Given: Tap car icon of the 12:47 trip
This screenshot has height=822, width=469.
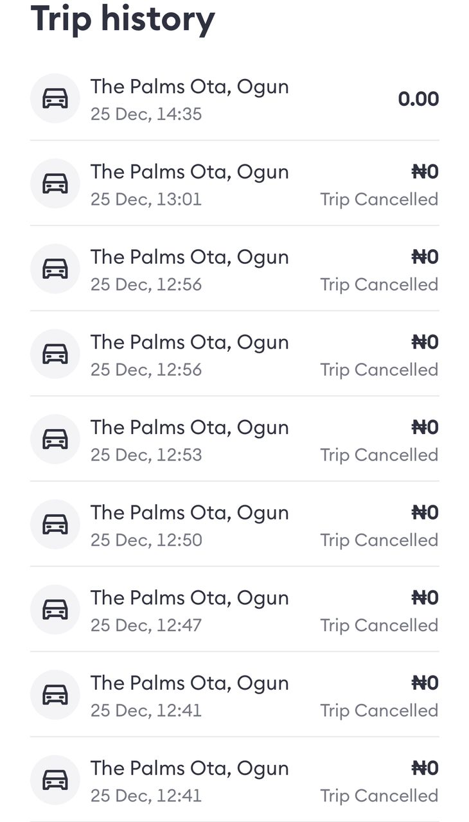Looking at the screenshot, I should (55, 609).
